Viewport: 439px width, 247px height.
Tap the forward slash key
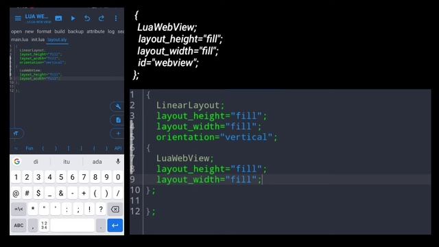coord(118,193)
